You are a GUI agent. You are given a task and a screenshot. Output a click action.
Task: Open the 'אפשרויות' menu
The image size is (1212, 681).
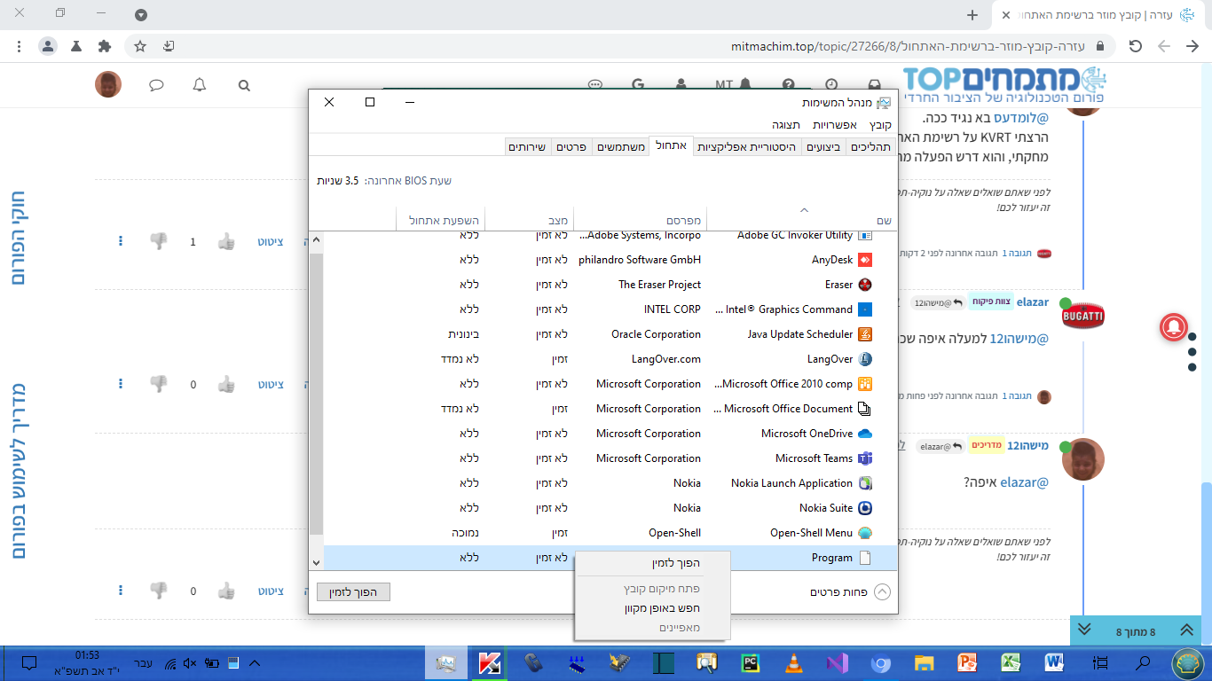[x=835, y=125]
